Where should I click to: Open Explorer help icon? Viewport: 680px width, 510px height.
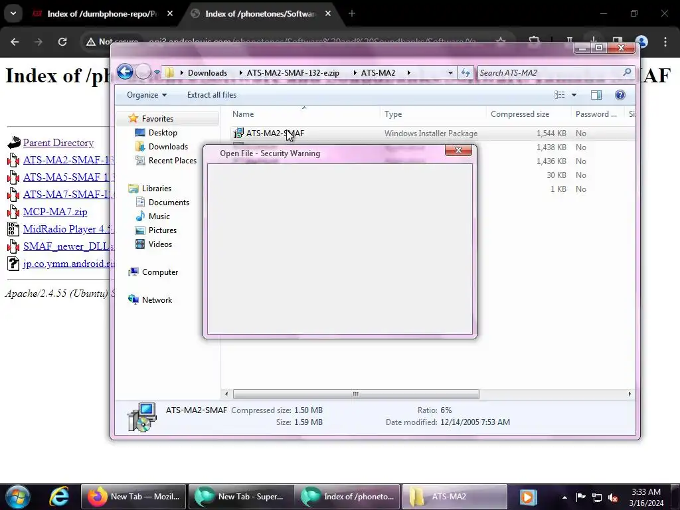[x=620, y=95]
